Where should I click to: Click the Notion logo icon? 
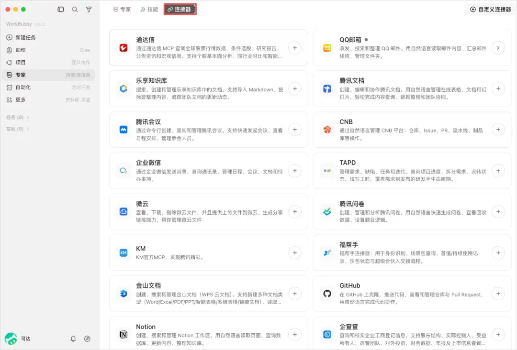point(124,335)
